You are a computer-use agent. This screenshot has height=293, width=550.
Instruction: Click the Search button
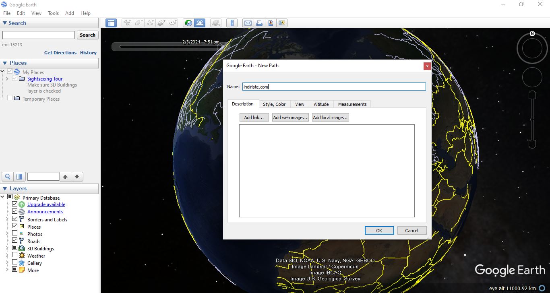click(87, 35)
